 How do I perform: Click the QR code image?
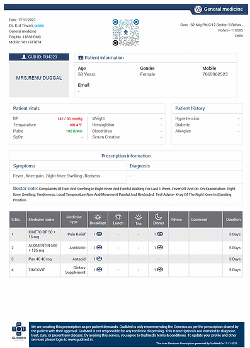coord(126,32)
